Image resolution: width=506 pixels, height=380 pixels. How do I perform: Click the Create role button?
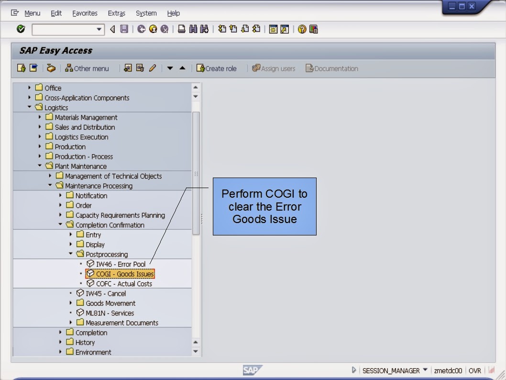coord(217,68)
